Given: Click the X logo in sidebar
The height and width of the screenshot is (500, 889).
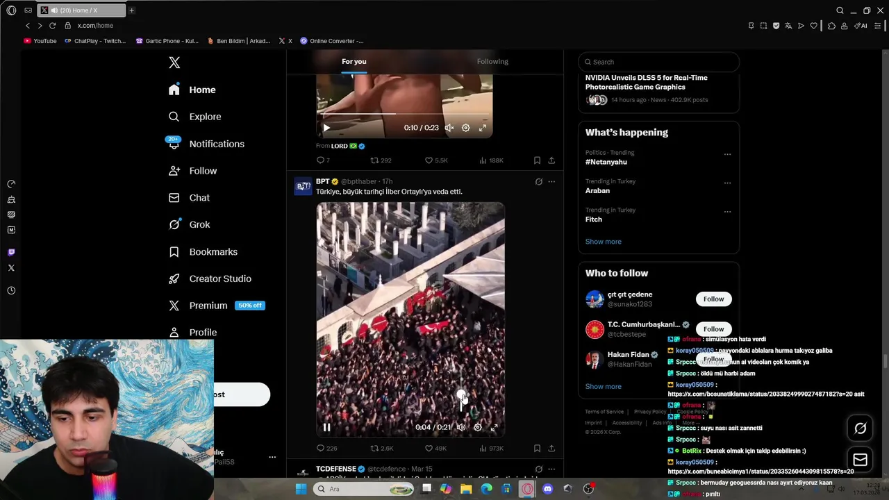Looking at the screenshot, I should point(174,62).
